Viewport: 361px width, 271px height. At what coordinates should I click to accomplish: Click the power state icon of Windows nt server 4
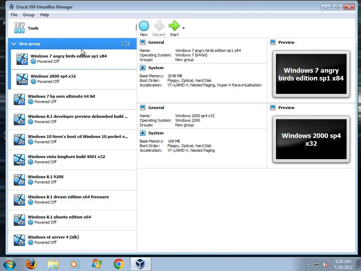[30, 242]
